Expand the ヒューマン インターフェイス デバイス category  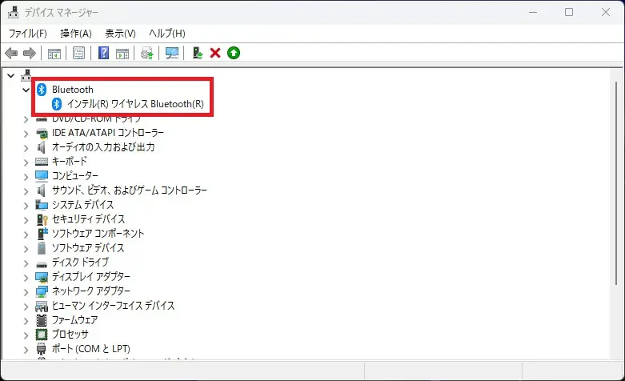26,307
